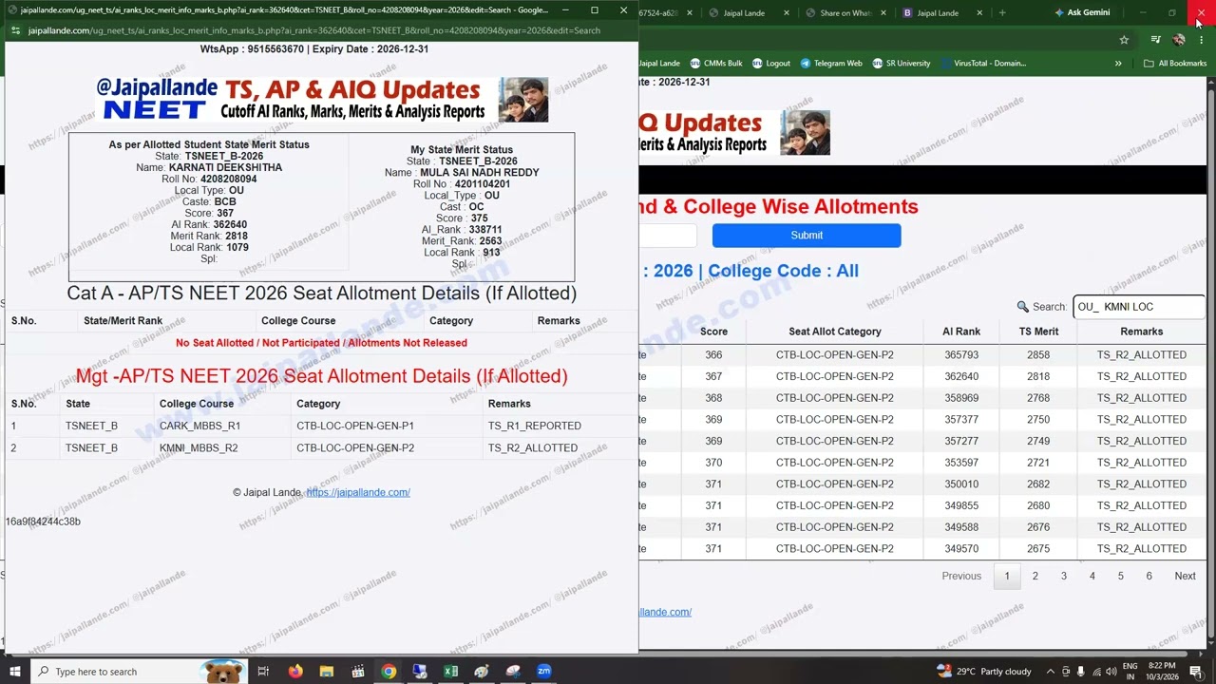The image size is (1216, 684).
Task: Open the VirusTotal bookmark
Action: tap(982, 63)
